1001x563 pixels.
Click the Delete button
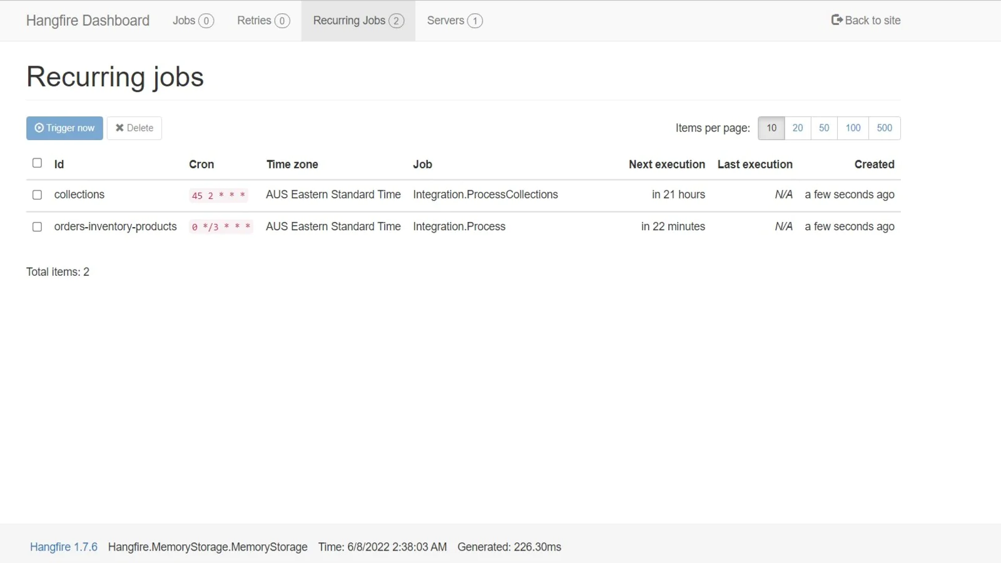pyautogui.click(x=135, y=128)
